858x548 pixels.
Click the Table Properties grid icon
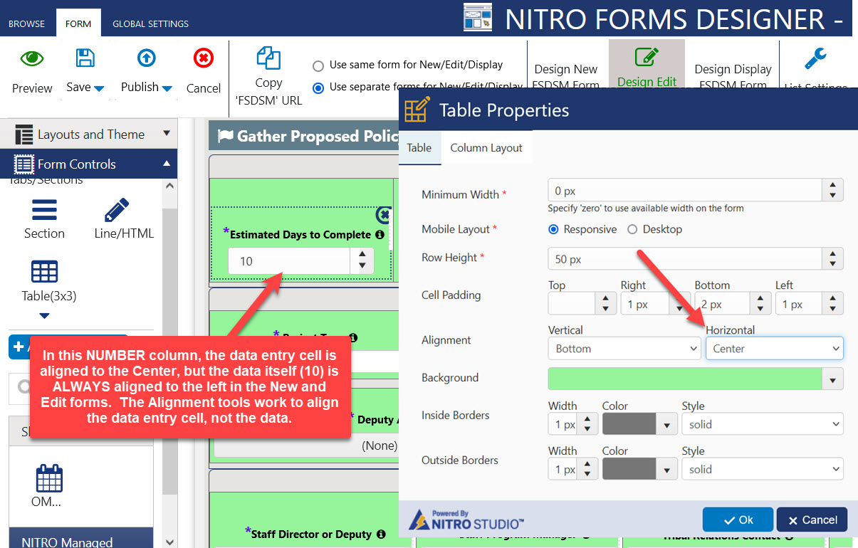tap(417, 110)
